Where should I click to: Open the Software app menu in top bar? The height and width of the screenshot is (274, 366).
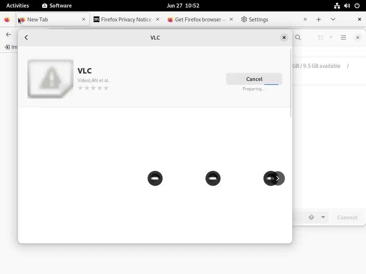click(57, 6)
